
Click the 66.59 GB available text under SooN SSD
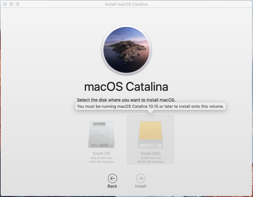[150, 162]
